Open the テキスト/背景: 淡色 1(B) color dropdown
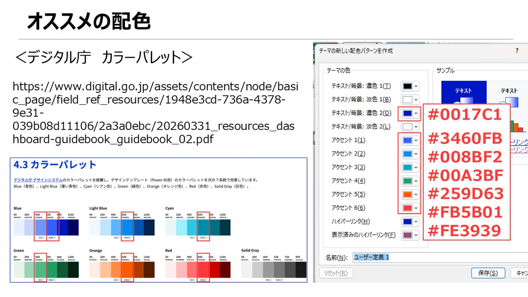Viewport: 528px width, 297px height. click(x=410, y=100)
